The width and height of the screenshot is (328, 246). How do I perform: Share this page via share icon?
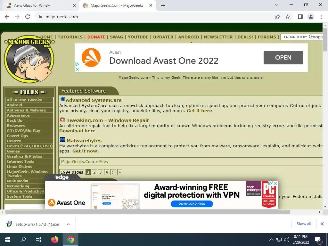coord(277,17)
